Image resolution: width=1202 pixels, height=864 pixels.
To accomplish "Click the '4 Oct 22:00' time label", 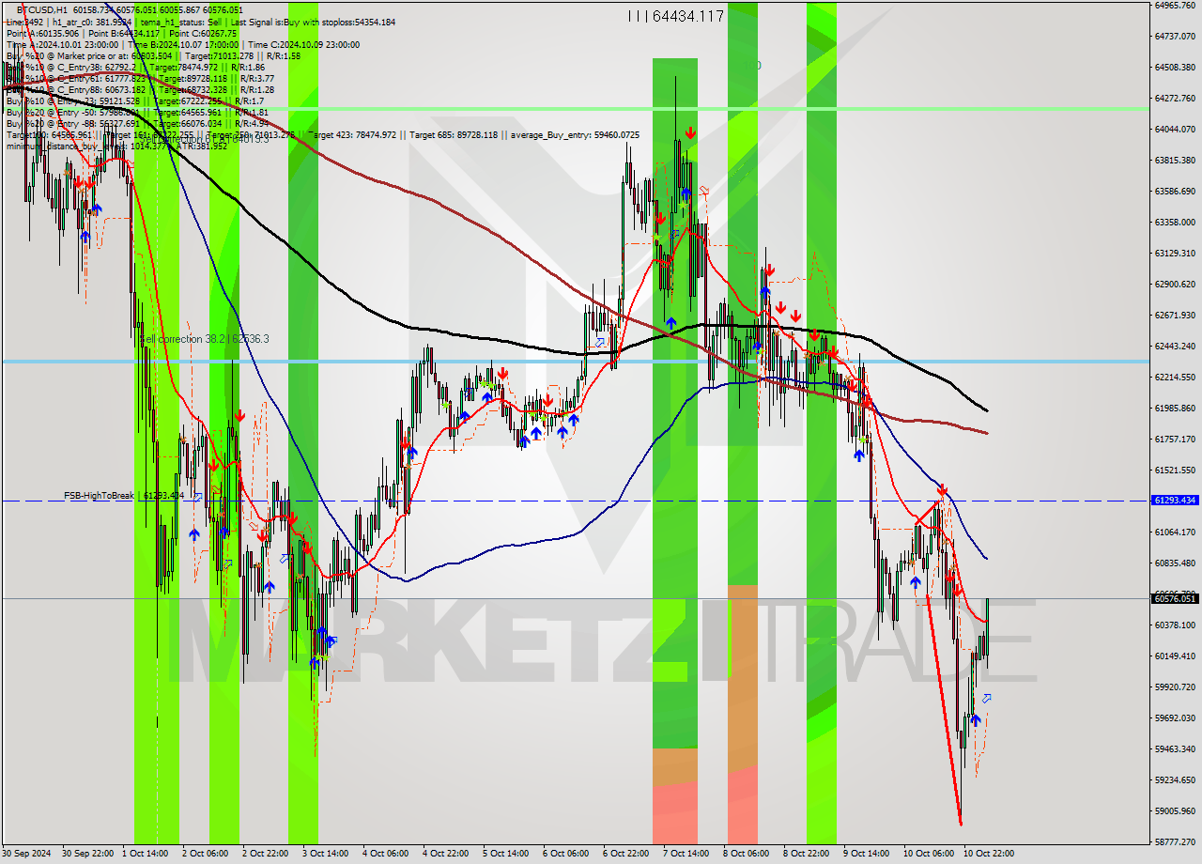I will coord(445,854).
